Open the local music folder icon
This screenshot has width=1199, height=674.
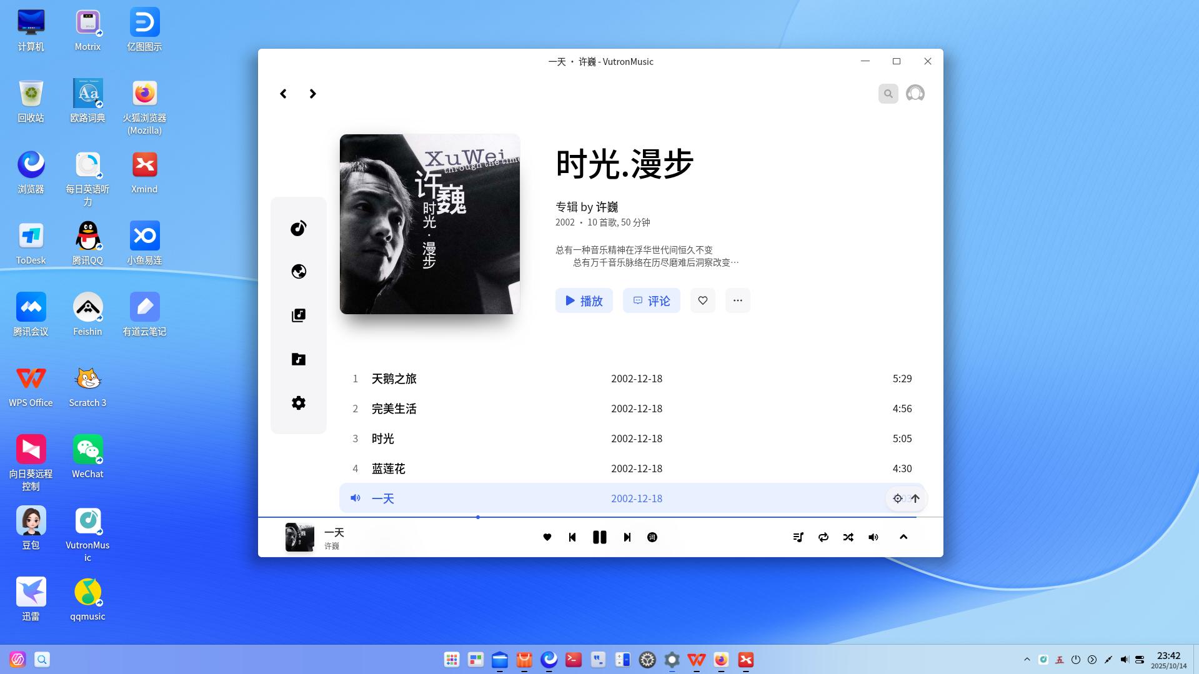[x=299, y=359]
